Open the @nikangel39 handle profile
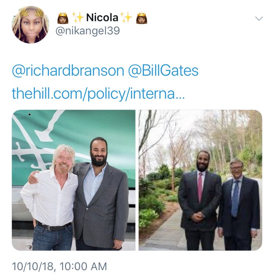The width and height of the screenshot is (274, 280). (x=88, y=31)
